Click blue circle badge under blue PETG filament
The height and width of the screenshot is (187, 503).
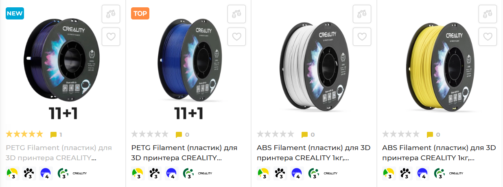171,174
